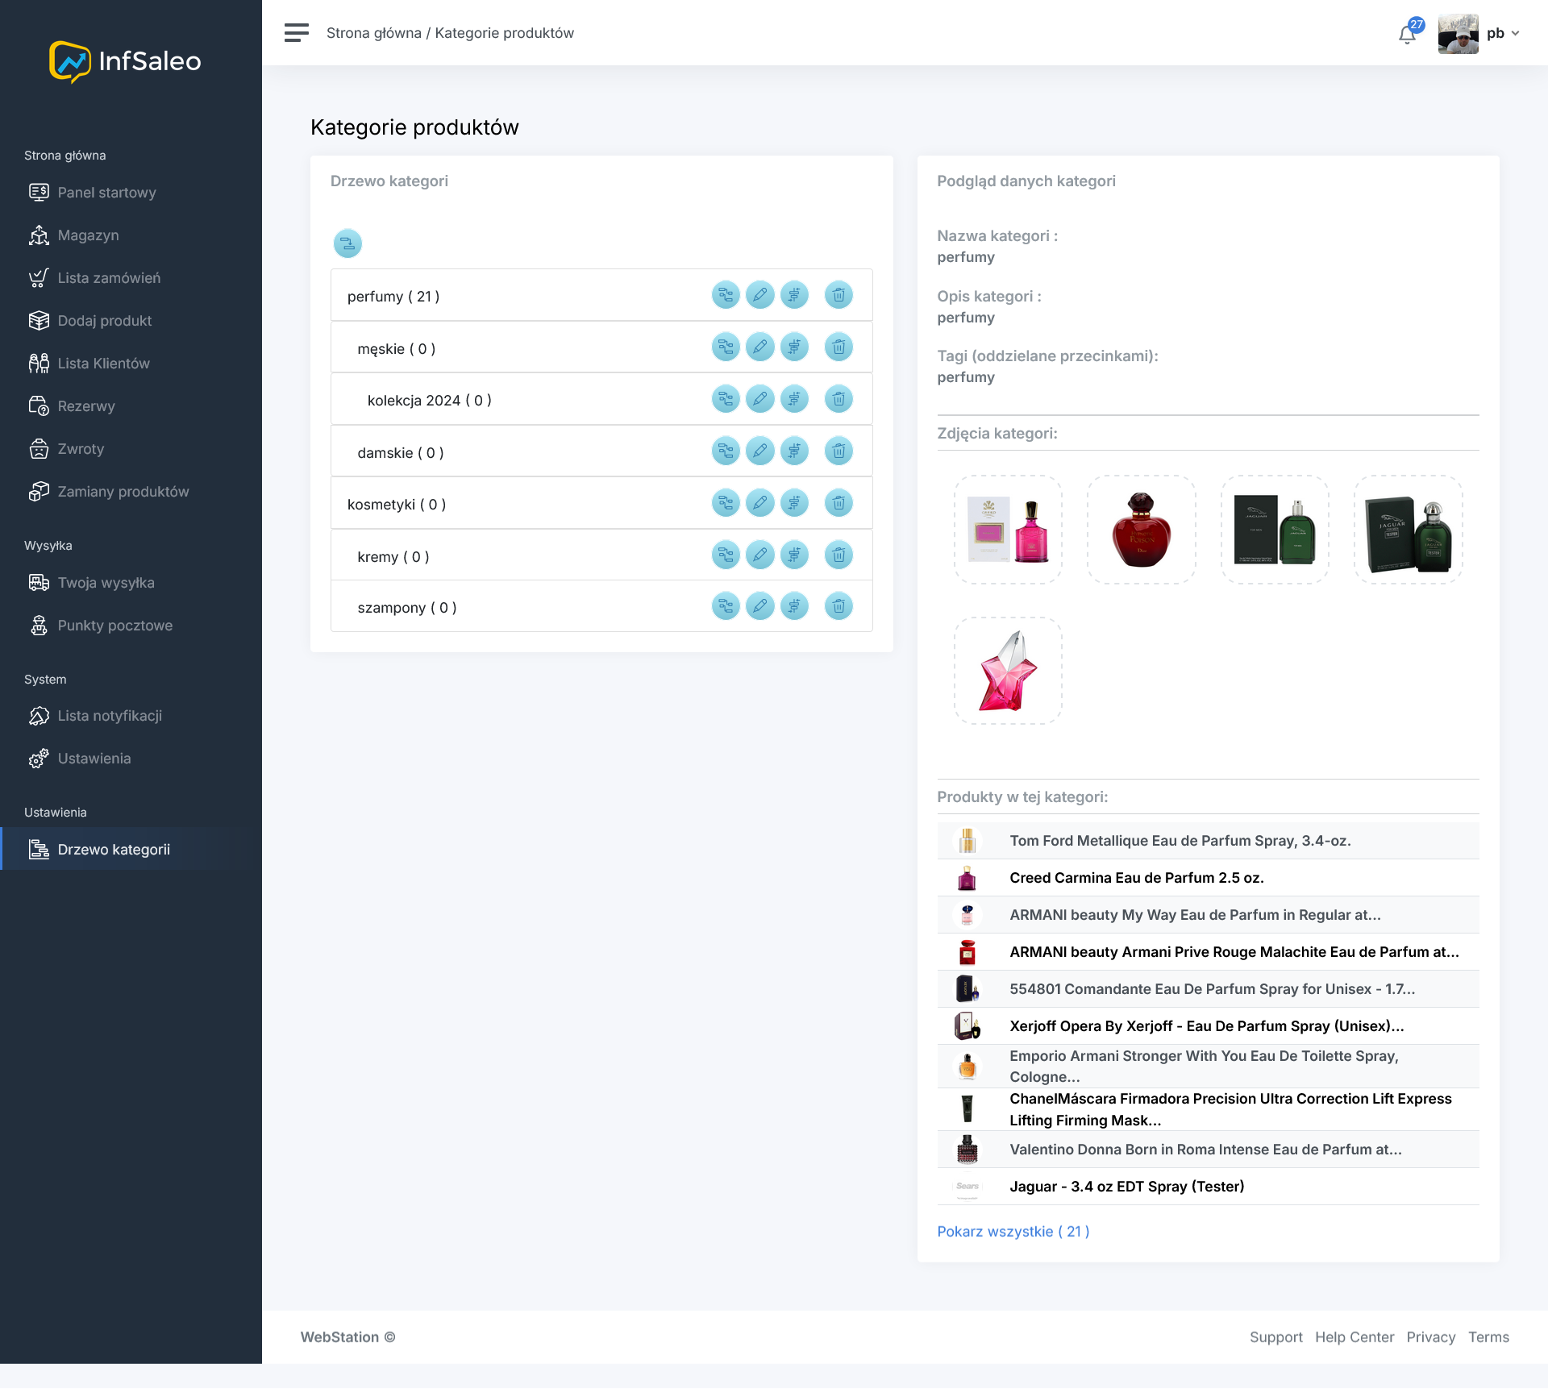Viewport: 1548px width, 1389px height.
Task: Click the signpost move icon for perfumy
Action: pos(794,295)
